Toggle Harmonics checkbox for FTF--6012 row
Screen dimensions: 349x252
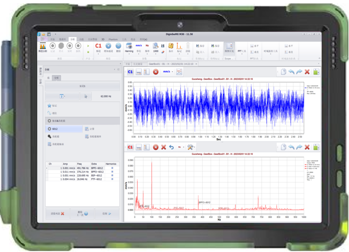pos(112,179)
